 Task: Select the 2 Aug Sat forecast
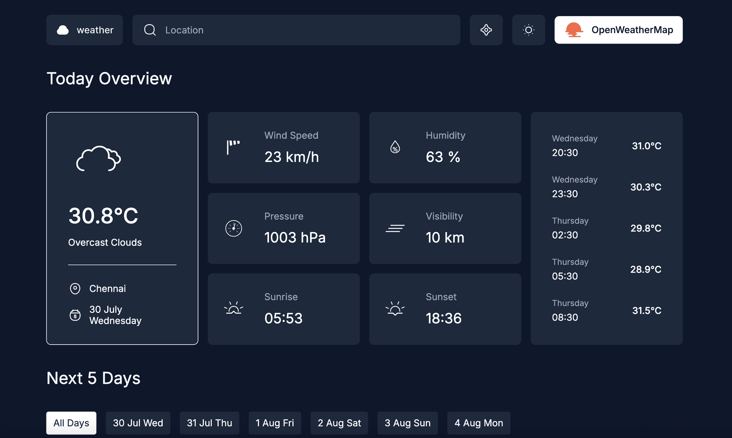pyautogui.click(x=339, y=423)
